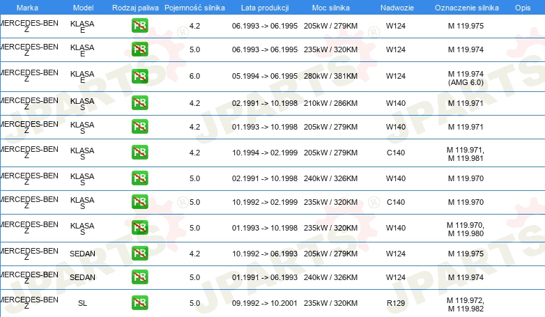Select the petrol icon for KLASA E 4.2 W124
545x317 pixels.
tap(139, 25)
